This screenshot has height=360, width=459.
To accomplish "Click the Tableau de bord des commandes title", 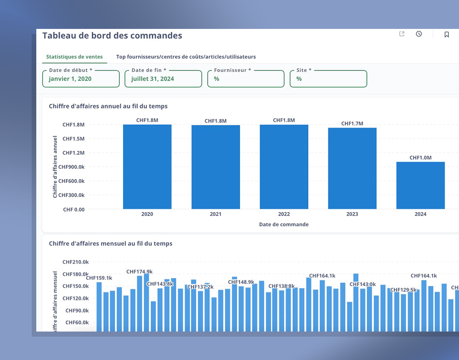I will pyautogui.click(x=112, y=36).
